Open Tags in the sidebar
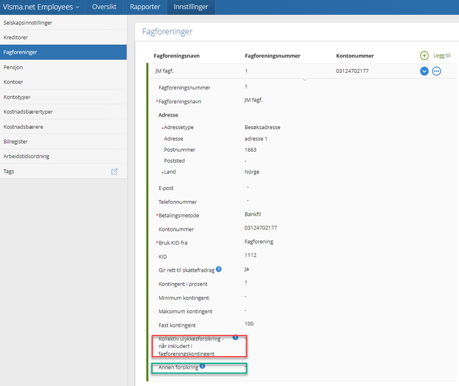The height and width of the screenshot is (386, 459). point(63,171)
